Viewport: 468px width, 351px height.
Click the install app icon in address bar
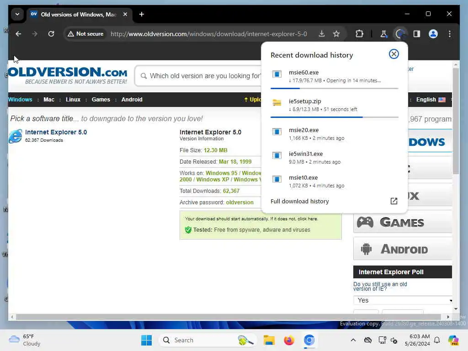click(x=321, y=34)
